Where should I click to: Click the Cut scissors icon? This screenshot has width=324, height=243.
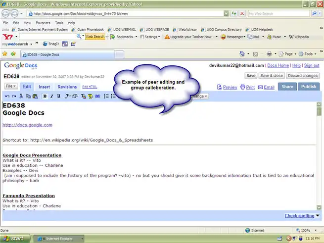click(22, 96)
